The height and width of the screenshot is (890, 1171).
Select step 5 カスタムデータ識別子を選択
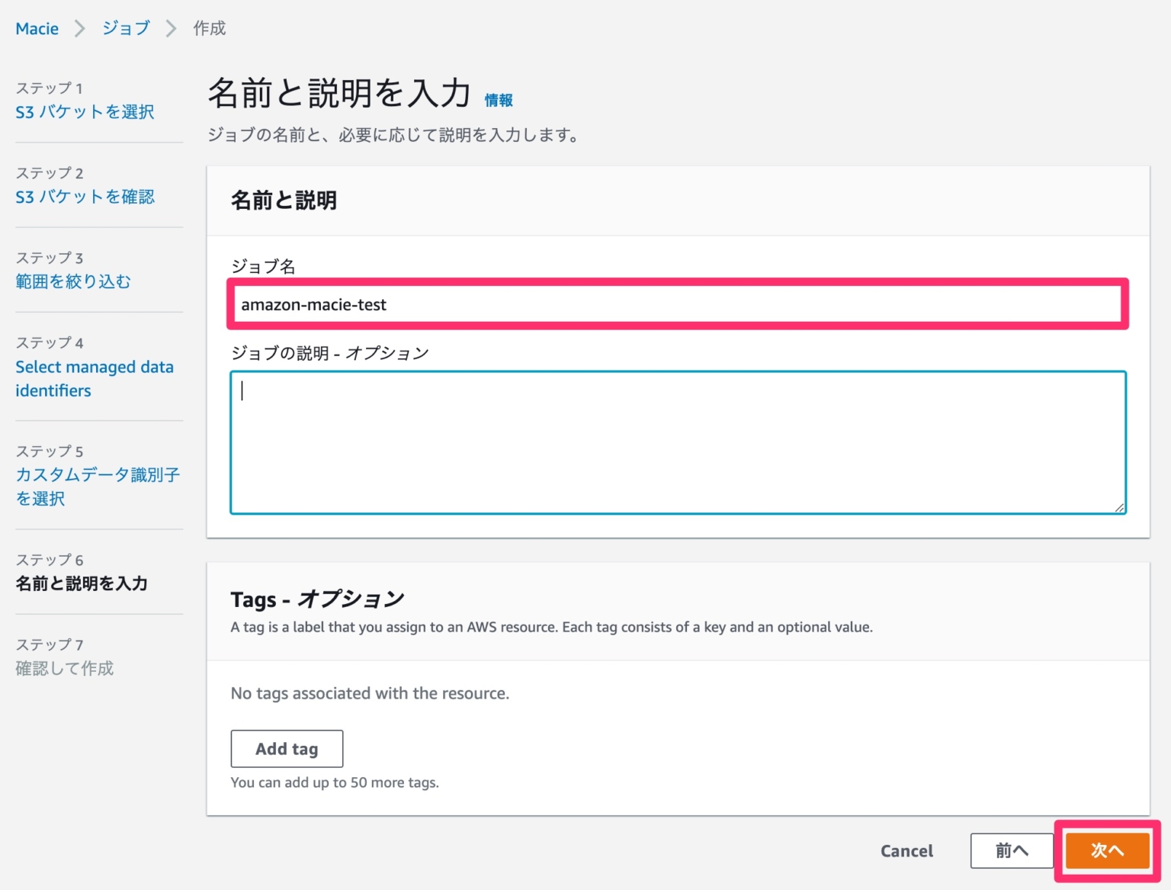pyautogui.click(x=98, y=487)
